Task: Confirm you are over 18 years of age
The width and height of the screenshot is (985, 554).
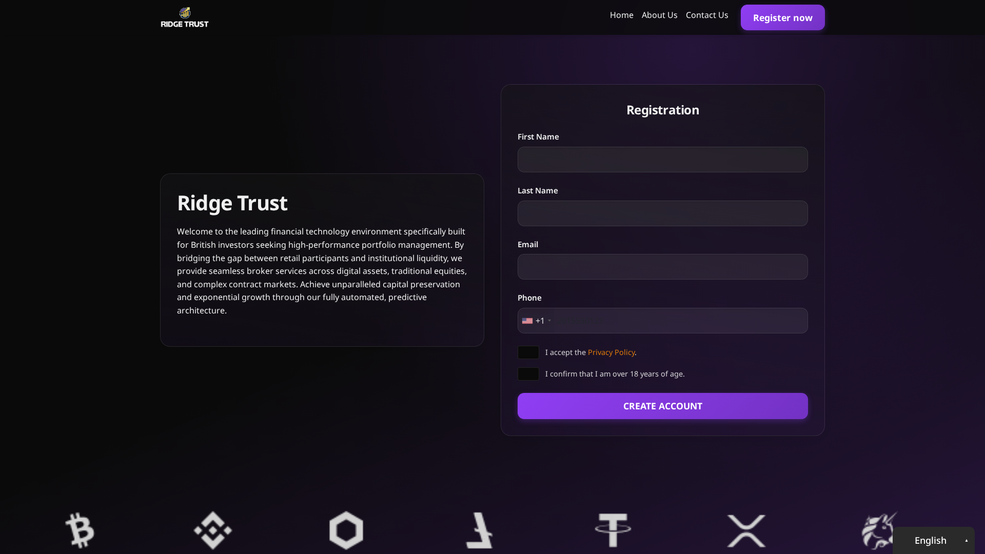Action: tap(528, 374)
